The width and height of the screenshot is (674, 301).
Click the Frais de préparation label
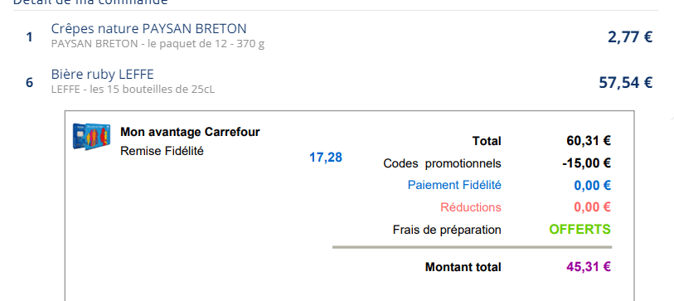pyautogui.click(x=447, y=230)
